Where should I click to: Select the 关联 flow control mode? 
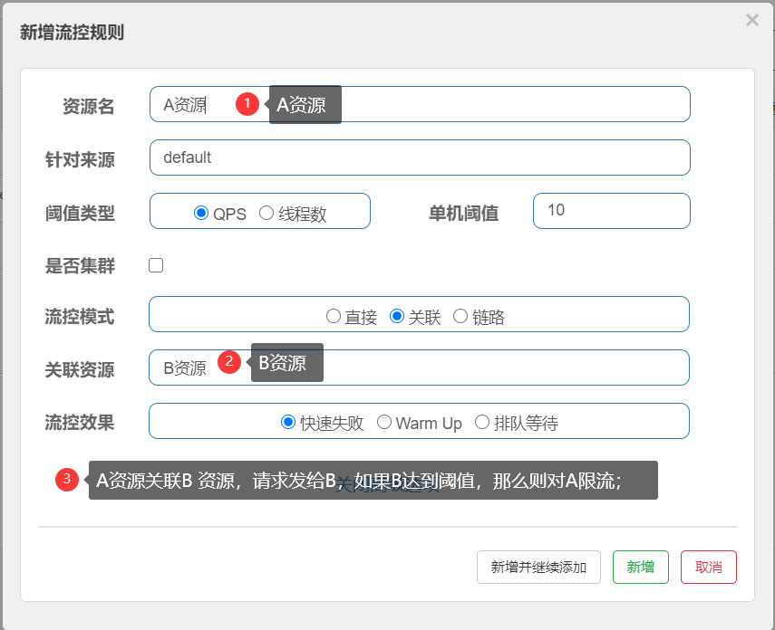pos(399,315)
